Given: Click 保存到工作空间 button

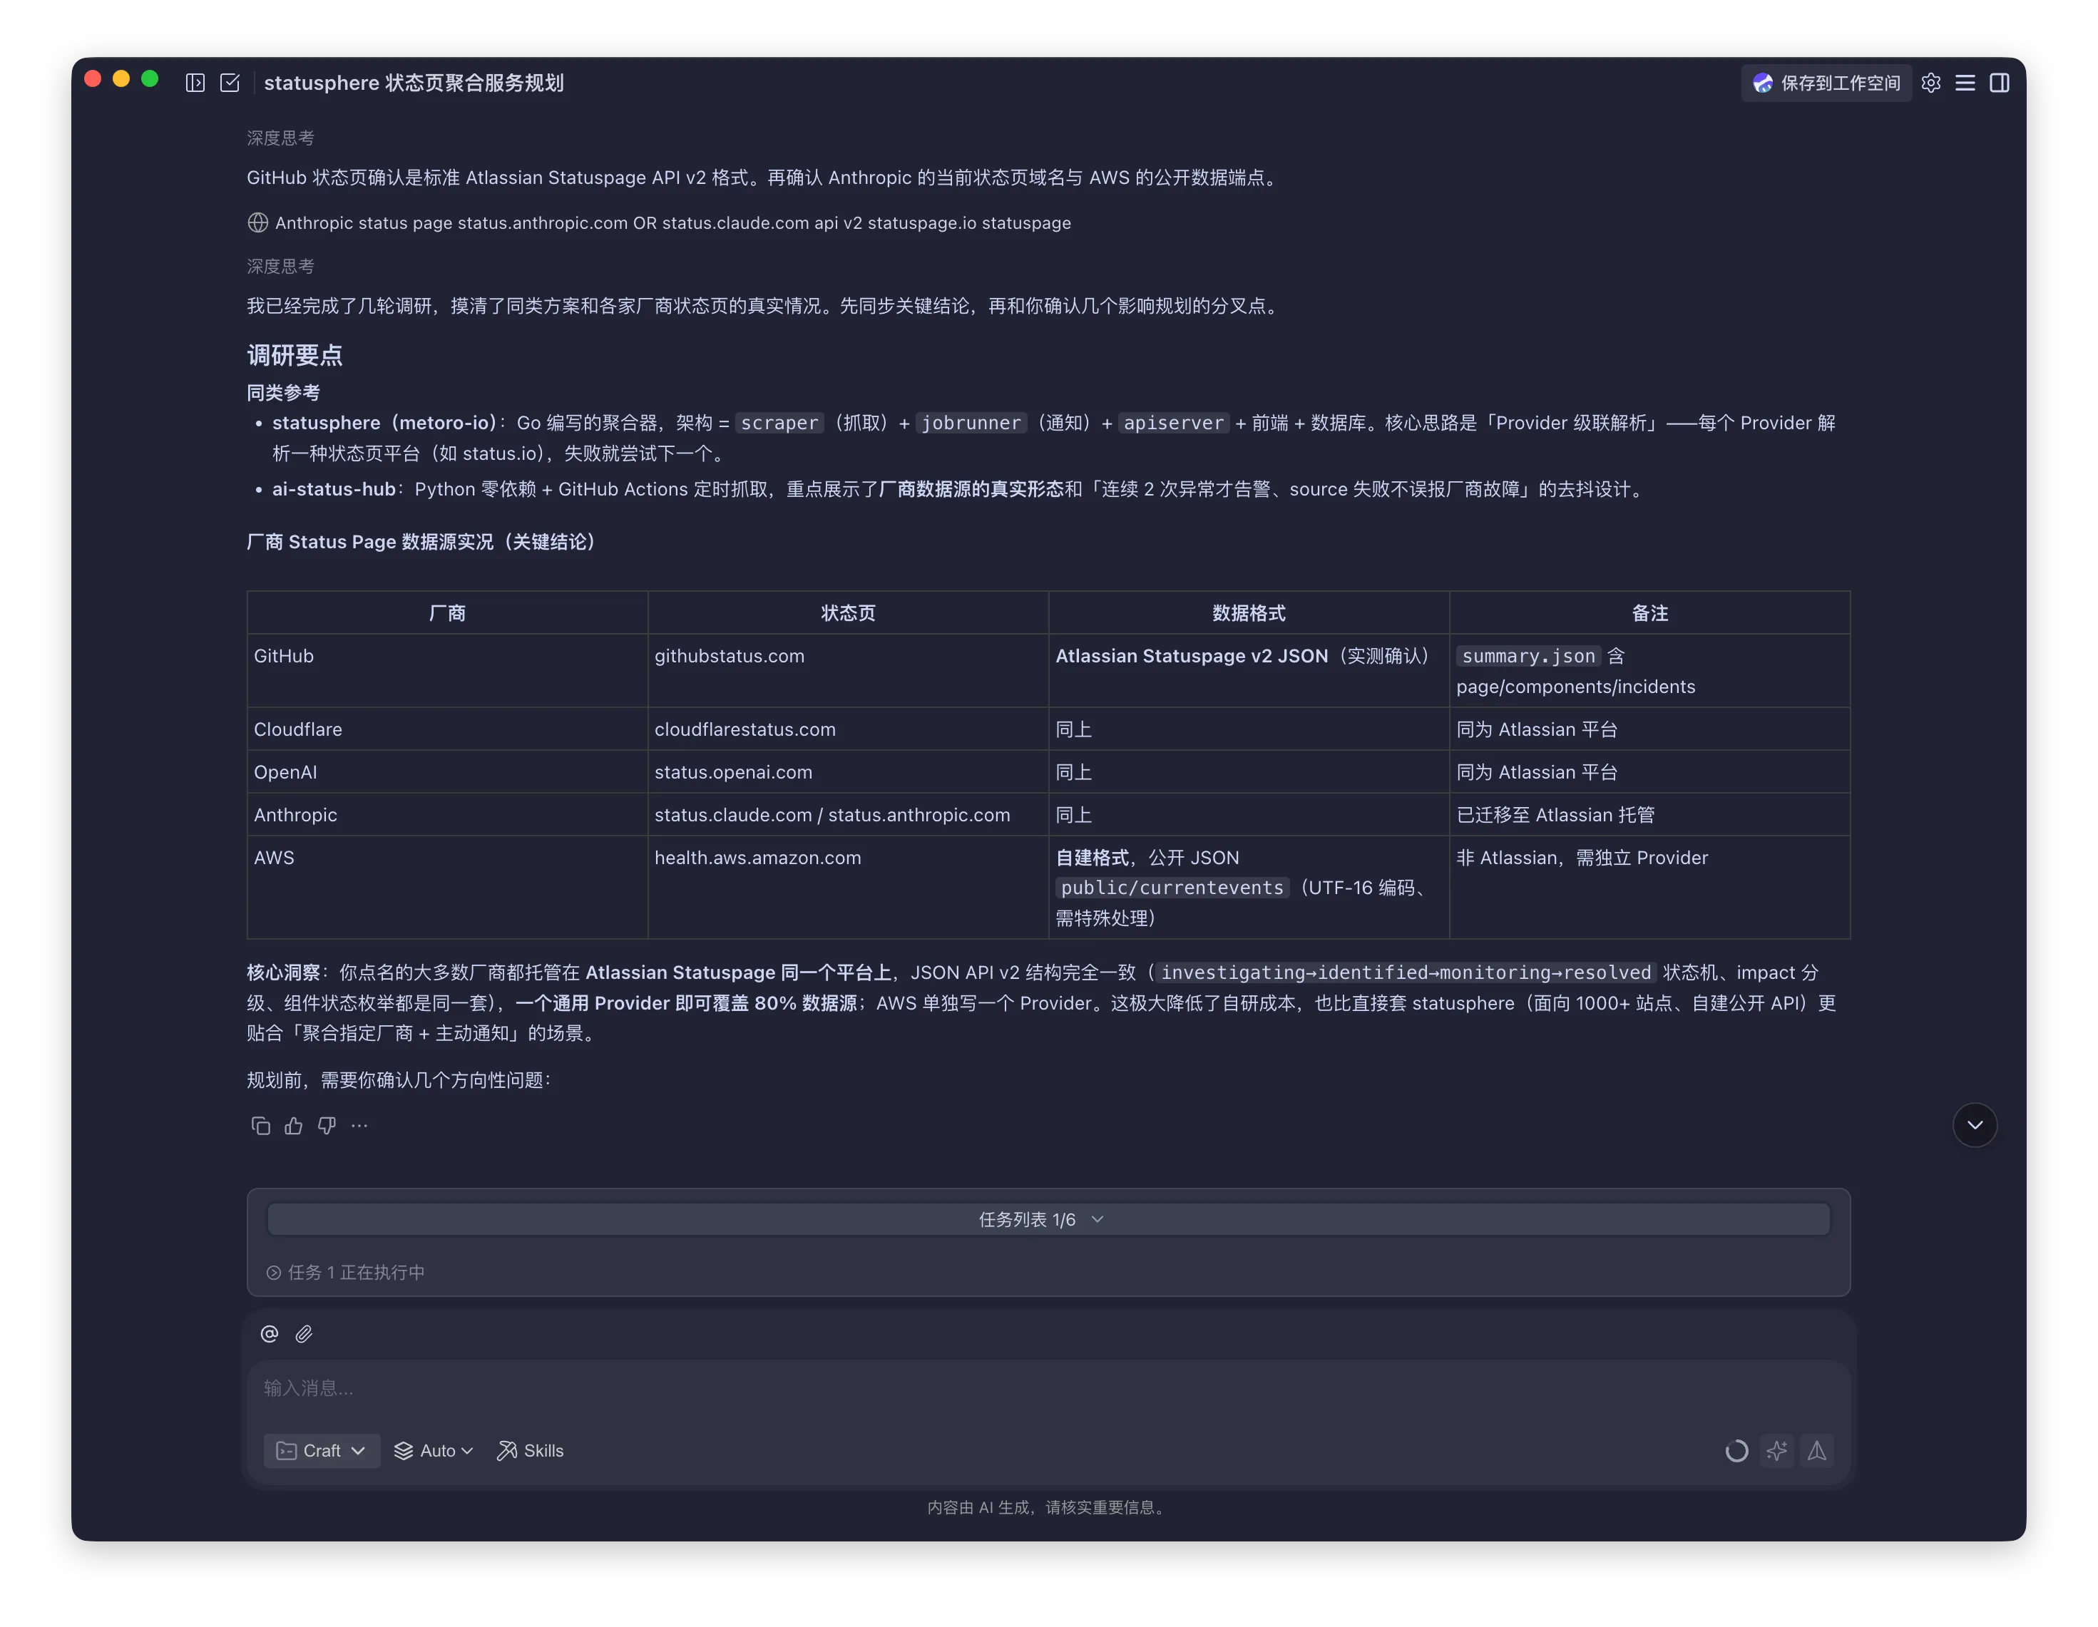Looking at the screenshot, I should pyautogui.click(x=1826, y=83).
